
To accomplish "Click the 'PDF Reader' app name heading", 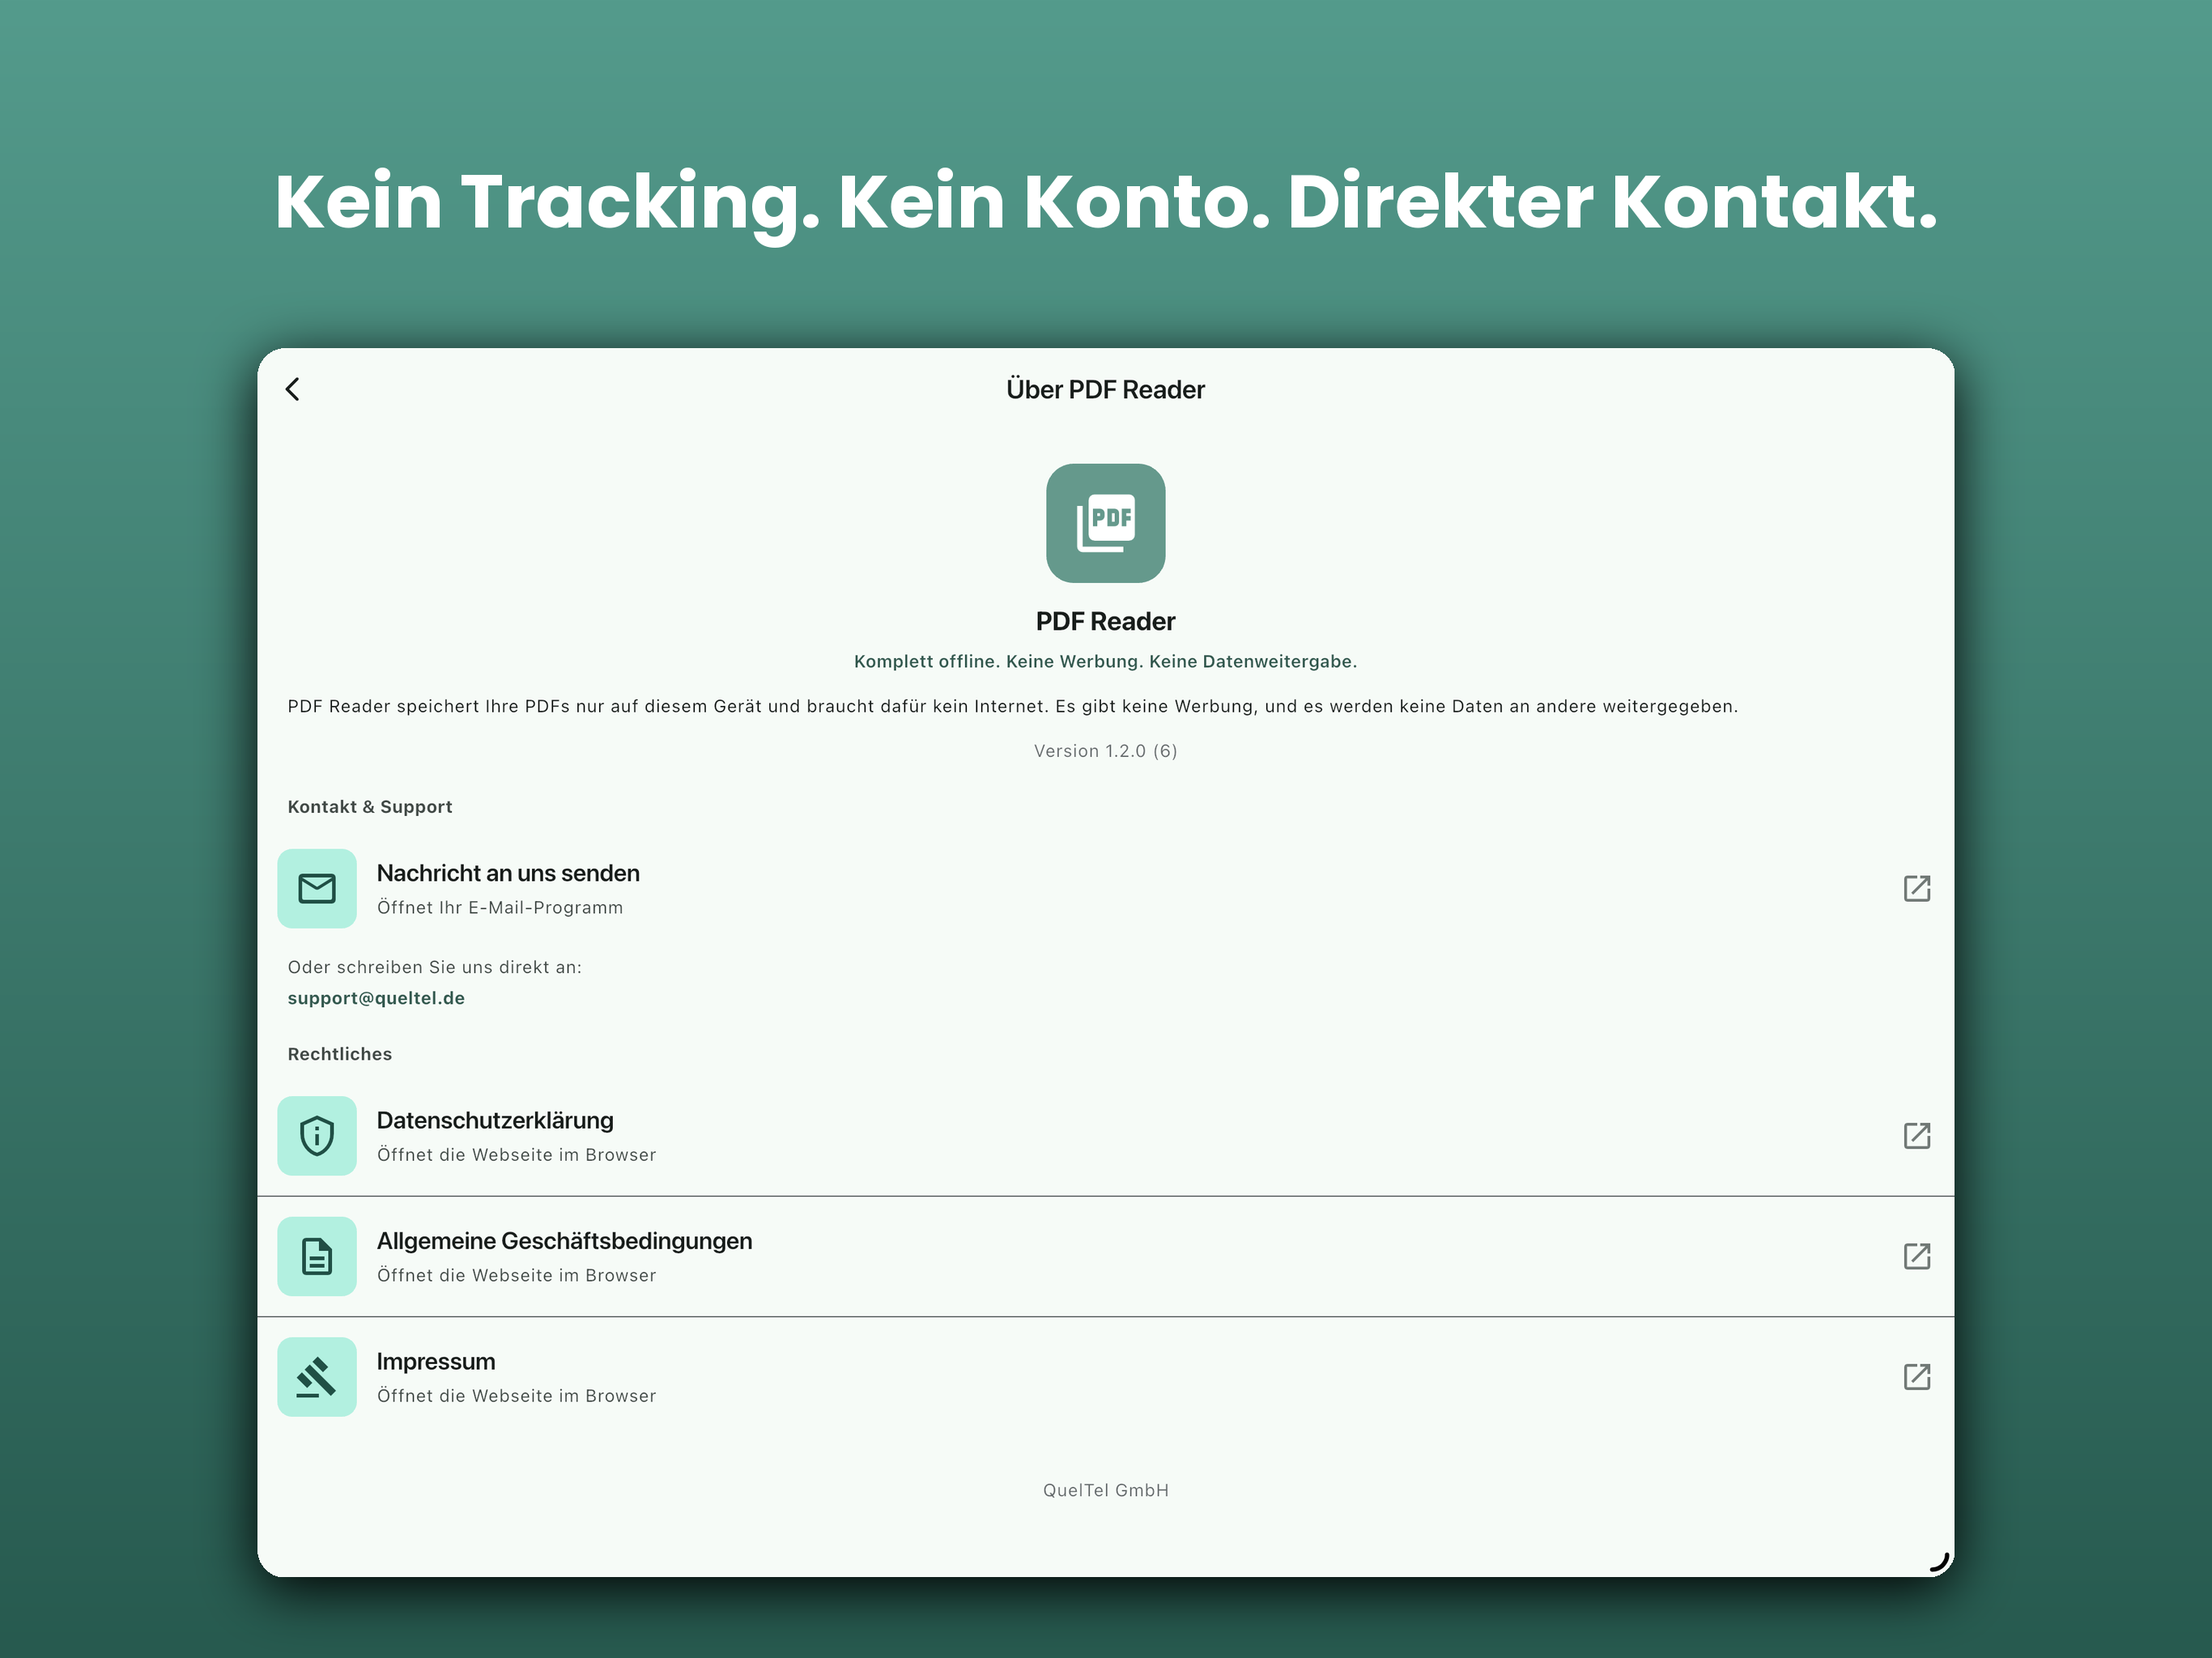I will [x=1105, y=621].
